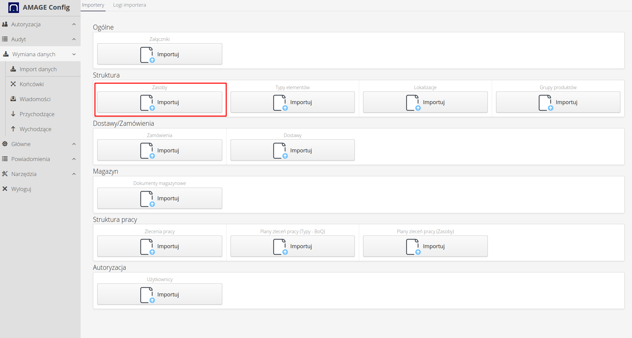Viewport: 632px width, 338px height.
Task: Expand the Autoryzacja sidebar section chevron
Action: (74, 24)
